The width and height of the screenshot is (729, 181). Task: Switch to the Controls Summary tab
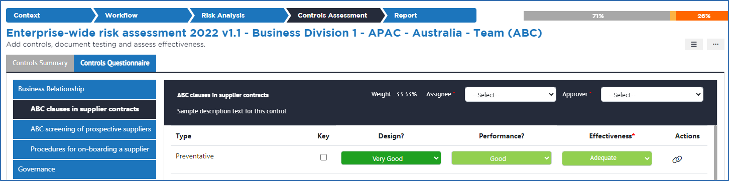pos(40,63)
